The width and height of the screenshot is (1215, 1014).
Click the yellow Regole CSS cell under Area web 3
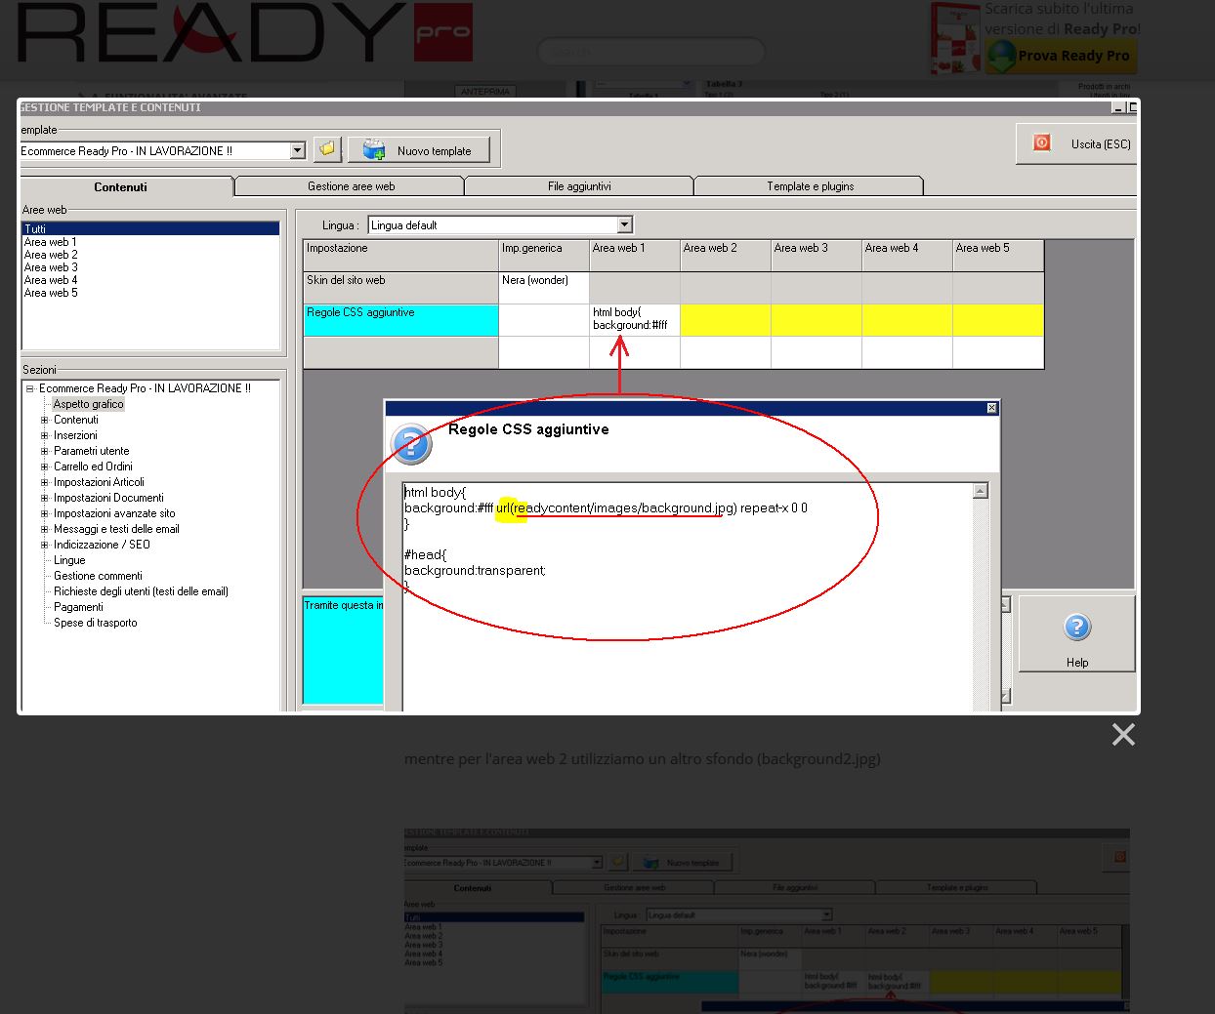817,320
